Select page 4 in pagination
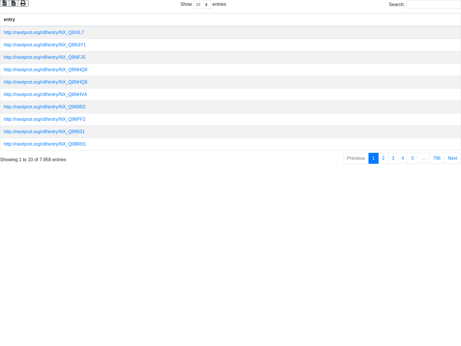Screen dimensions: 461x346 pos(403,158)
